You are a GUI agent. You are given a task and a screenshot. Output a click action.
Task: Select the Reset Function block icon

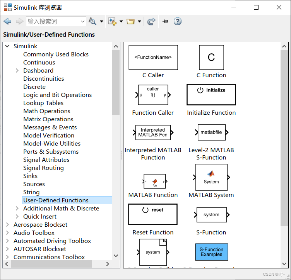click(153, 214)
